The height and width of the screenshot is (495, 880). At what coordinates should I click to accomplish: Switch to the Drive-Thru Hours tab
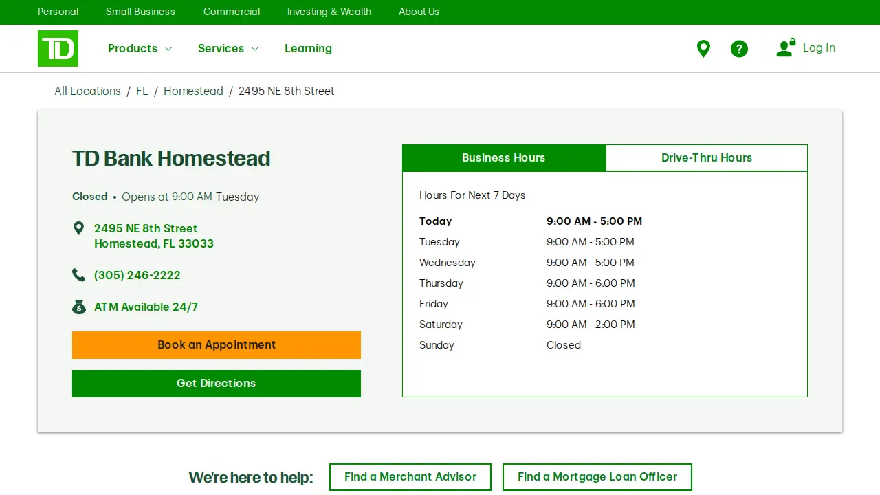tap(707, 158)
